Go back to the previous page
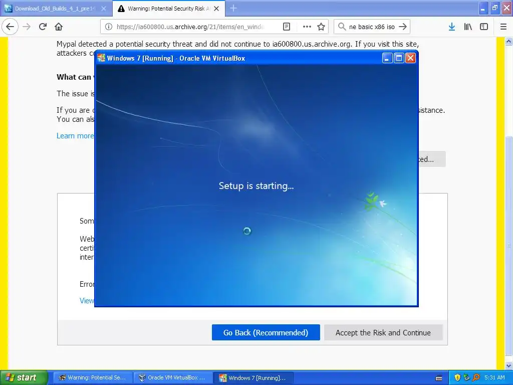The height and width of the screenshot is (385, 513). point(10,27)
